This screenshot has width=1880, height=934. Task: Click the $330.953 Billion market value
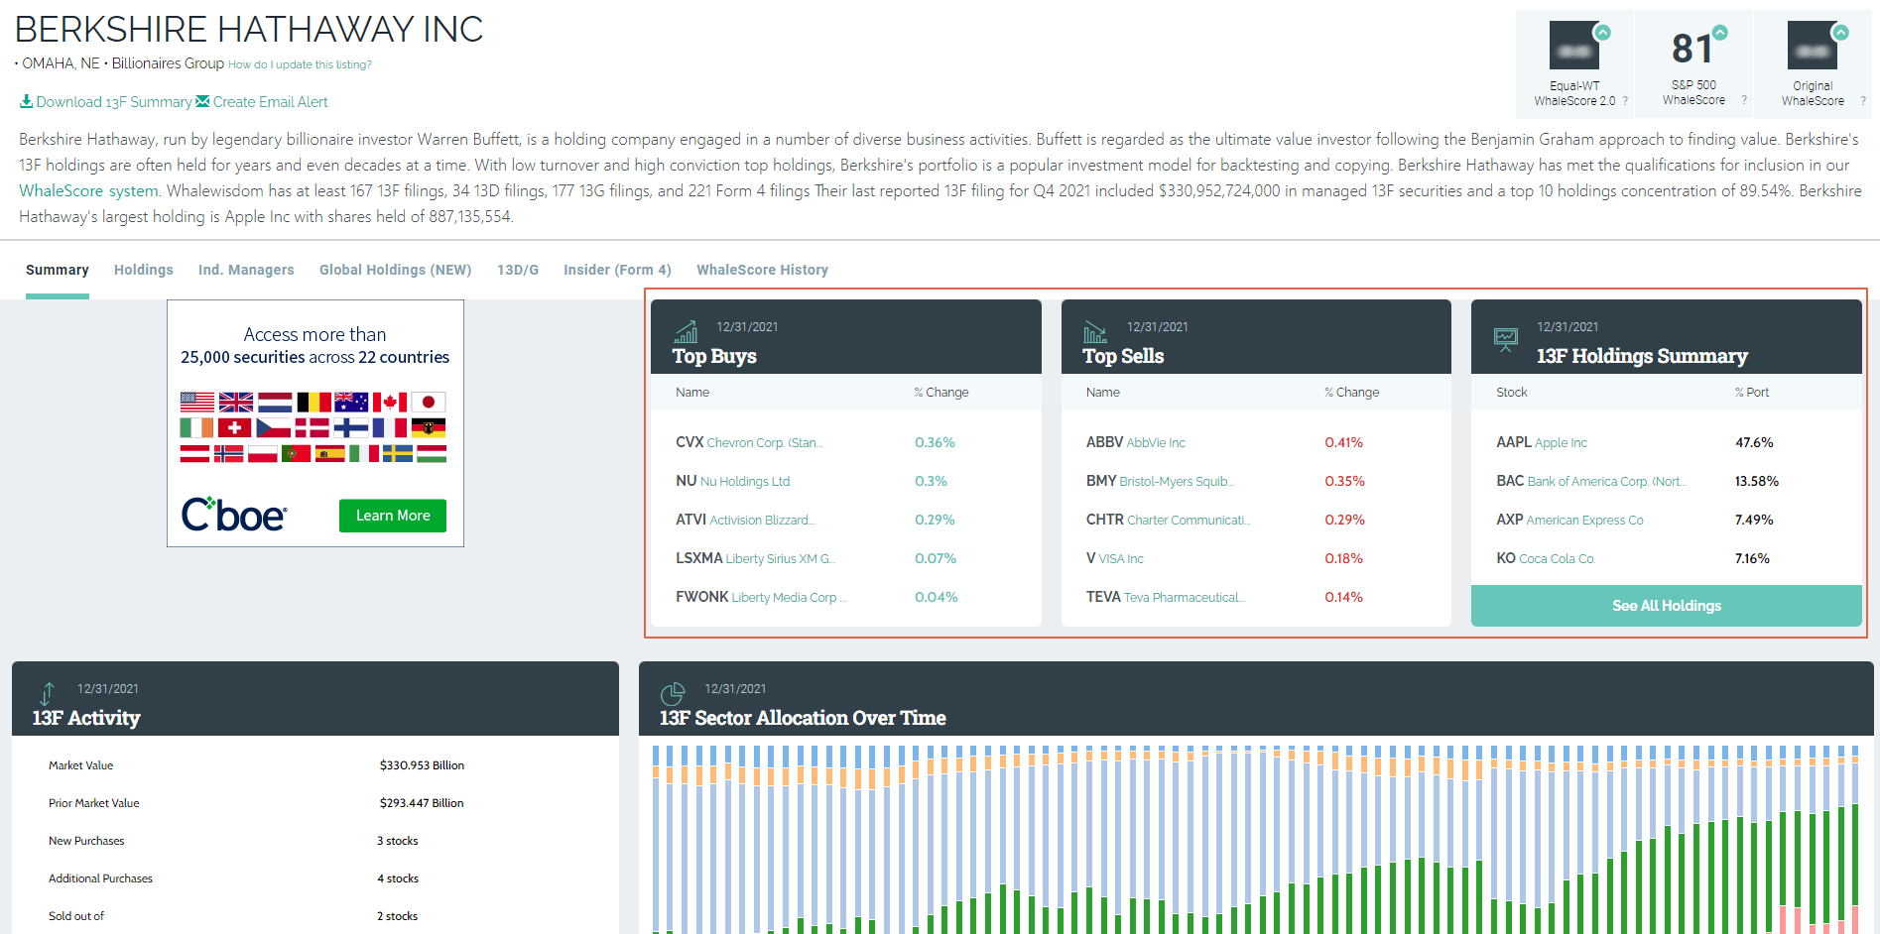click(422, 765)
